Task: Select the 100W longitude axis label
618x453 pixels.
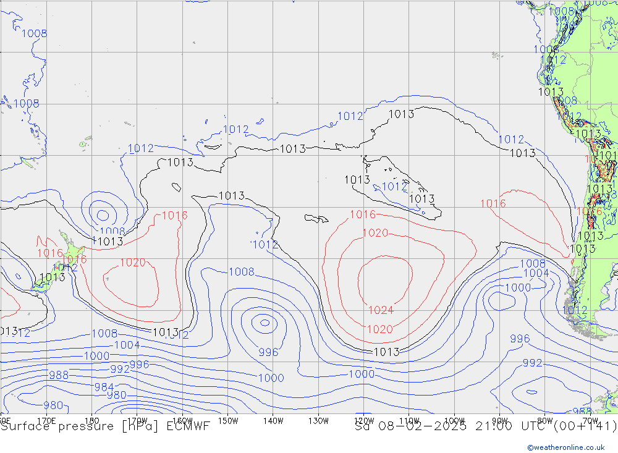Action: coord(454,421)
